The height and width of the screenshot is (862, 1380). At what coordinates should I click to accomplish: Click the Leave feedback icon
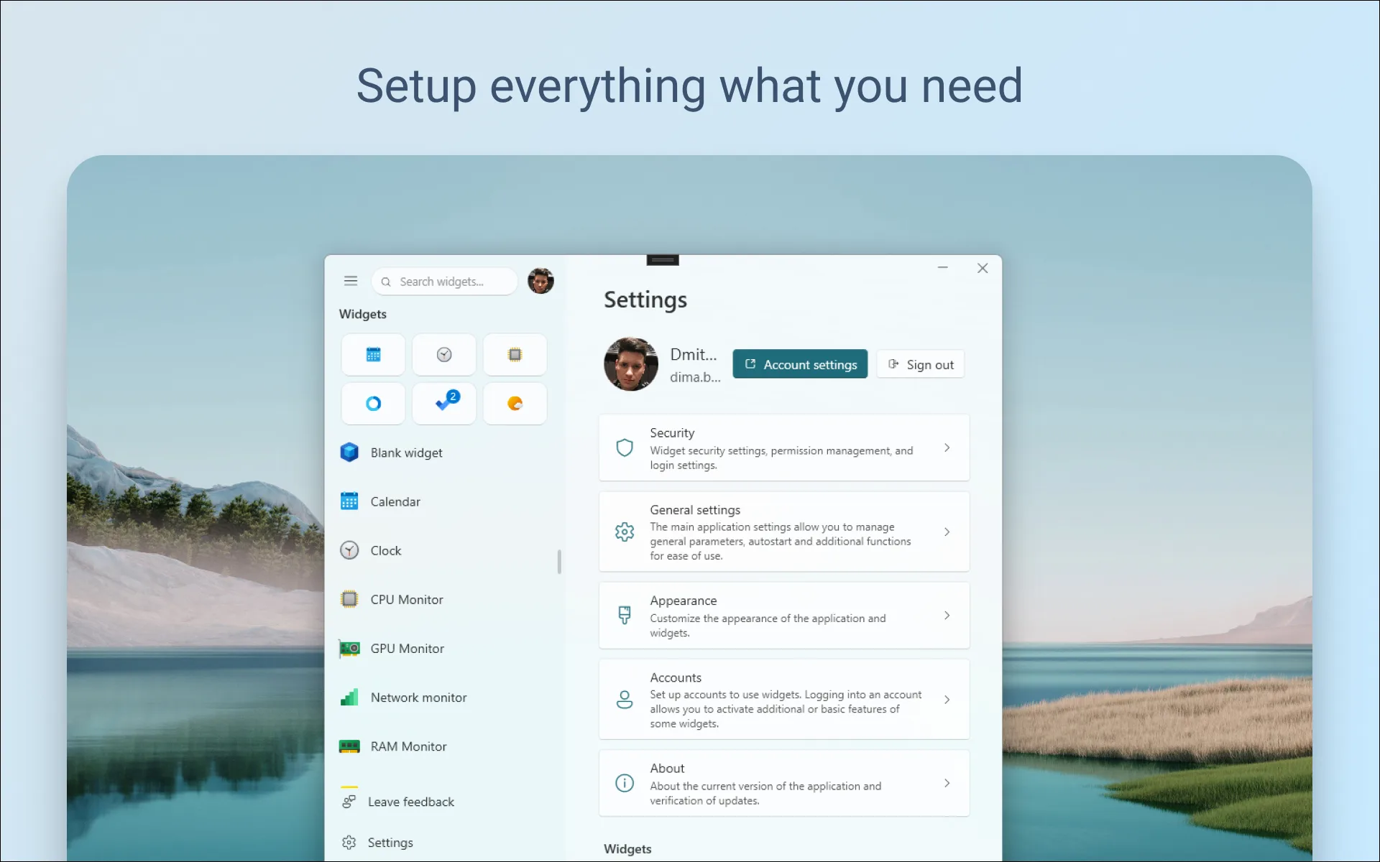pyautogui.click(x=349, y=802)
